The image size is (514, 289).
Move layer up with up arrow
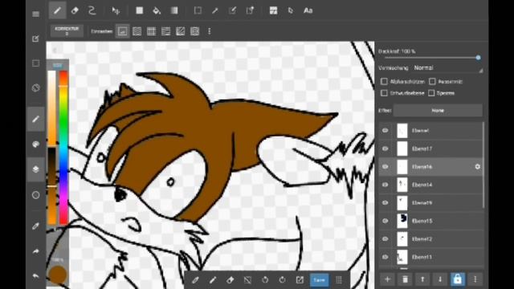pos(422,279)
